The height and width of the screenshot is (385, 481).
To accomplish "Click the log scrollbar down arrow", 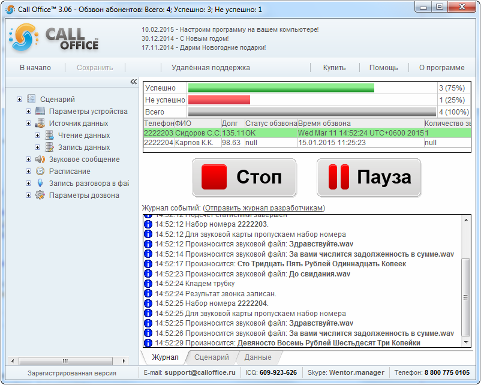I will [465, 342].
